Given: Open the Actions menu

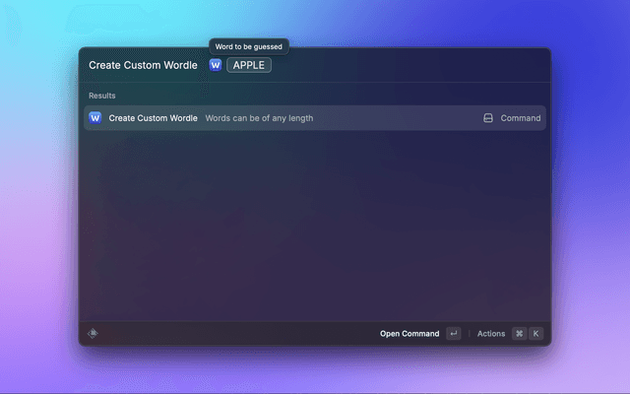Looking at the screenshot, I should click(x=491, y=334).
